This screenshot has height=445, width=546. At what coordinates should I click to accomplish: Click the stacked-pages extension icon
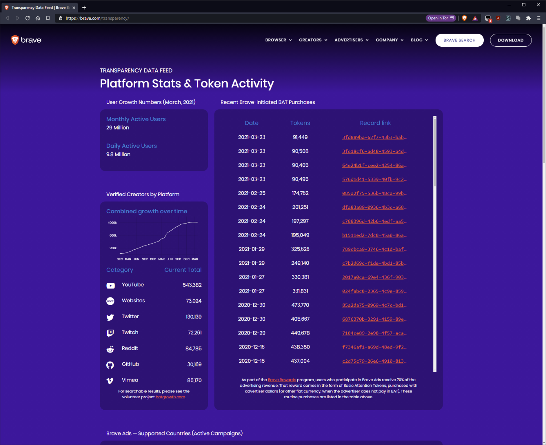pyautogui.click(x=518, y=18)
